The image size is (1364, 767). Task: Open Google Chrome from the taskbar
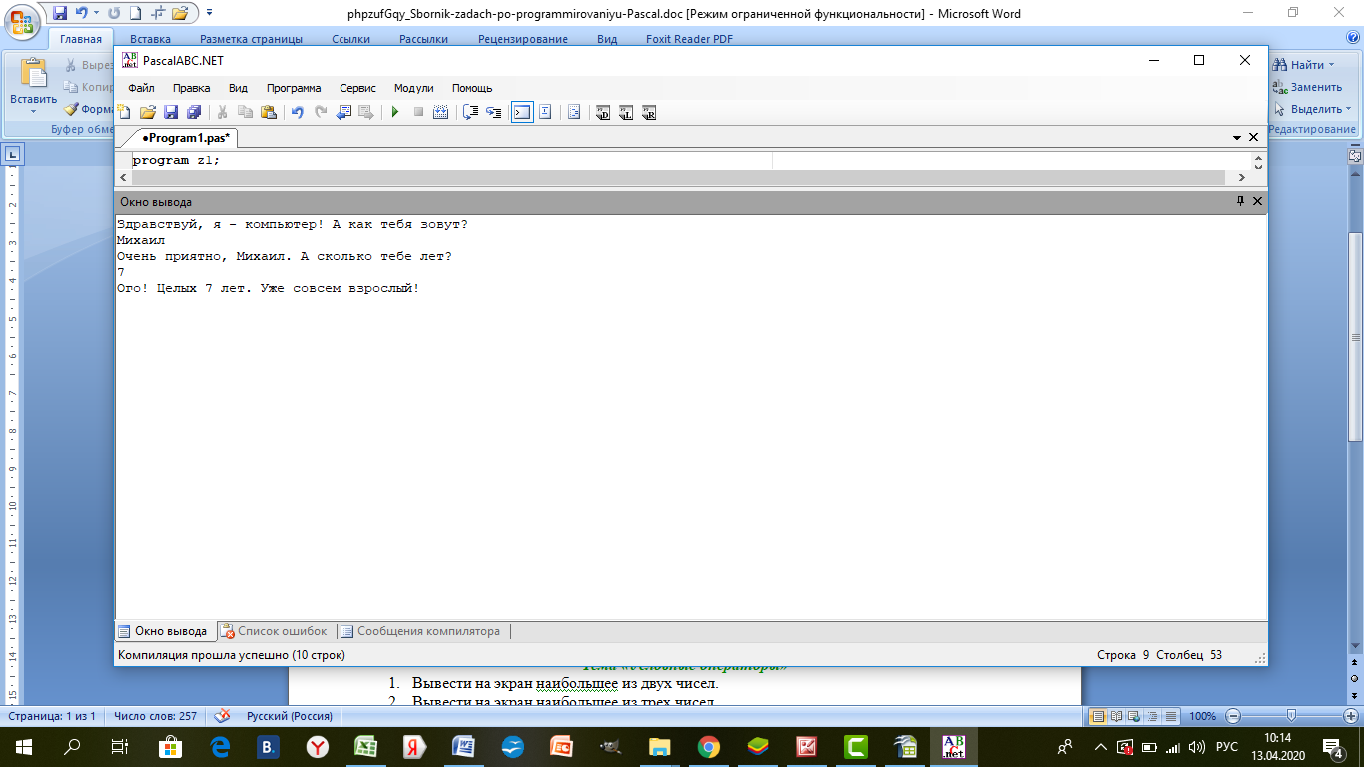tap(708, 747)
